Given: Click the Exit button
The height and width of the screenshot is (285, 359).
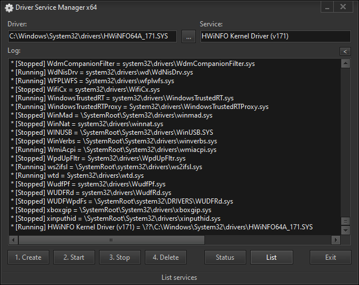Looking at the screenshot, I should coord(330,257).
